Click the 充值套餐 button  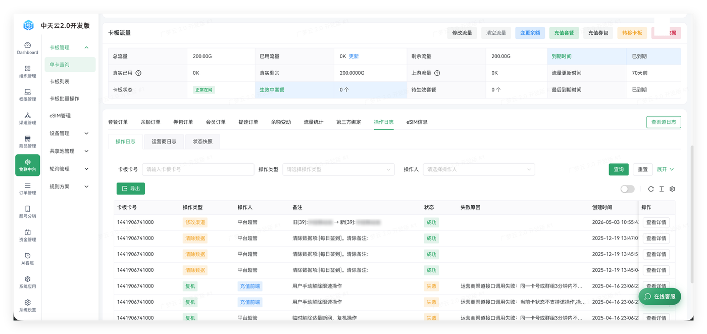(564, 33)
